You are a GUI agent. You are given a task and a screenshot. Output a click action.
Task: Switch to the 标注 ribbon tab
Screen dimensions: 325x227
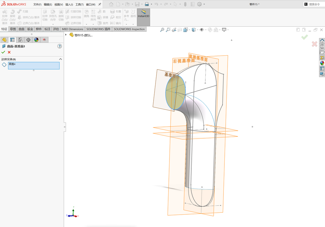47,29
